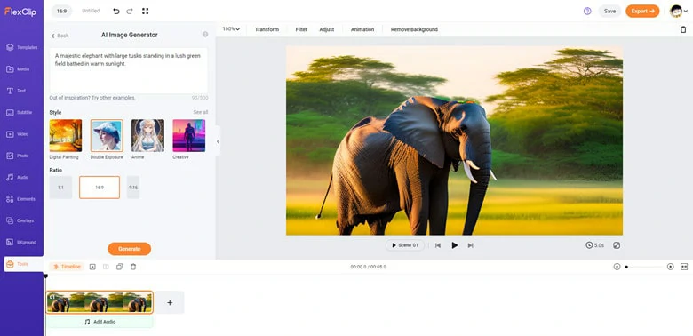Open the Tools sidebar section
The width and height of the screenshot is (693, 336).
click(23, 264)
